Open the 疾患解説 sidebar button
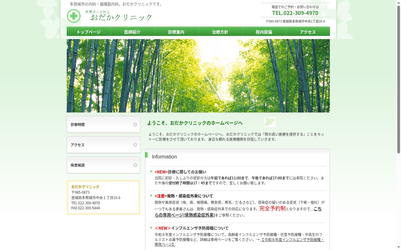 [103, 165]
